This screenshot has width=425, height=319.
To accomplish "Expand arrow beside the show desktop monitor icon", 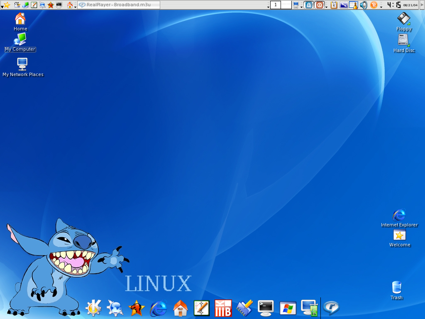I will click(301, 7).
